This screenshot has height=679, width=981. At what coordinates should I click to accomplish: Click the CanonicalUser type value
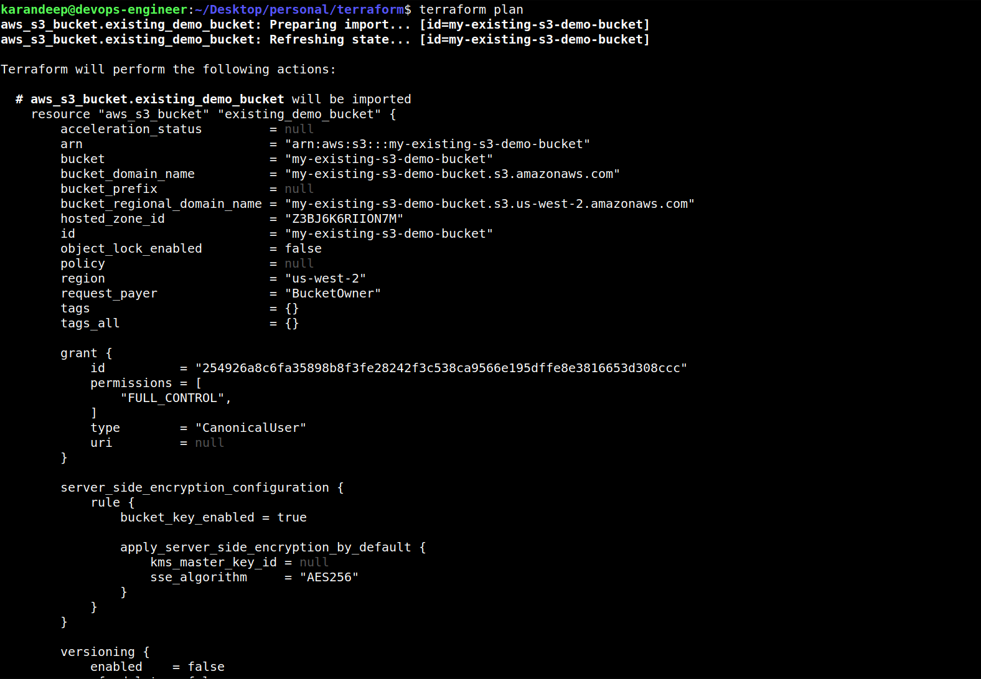(251, 428)
